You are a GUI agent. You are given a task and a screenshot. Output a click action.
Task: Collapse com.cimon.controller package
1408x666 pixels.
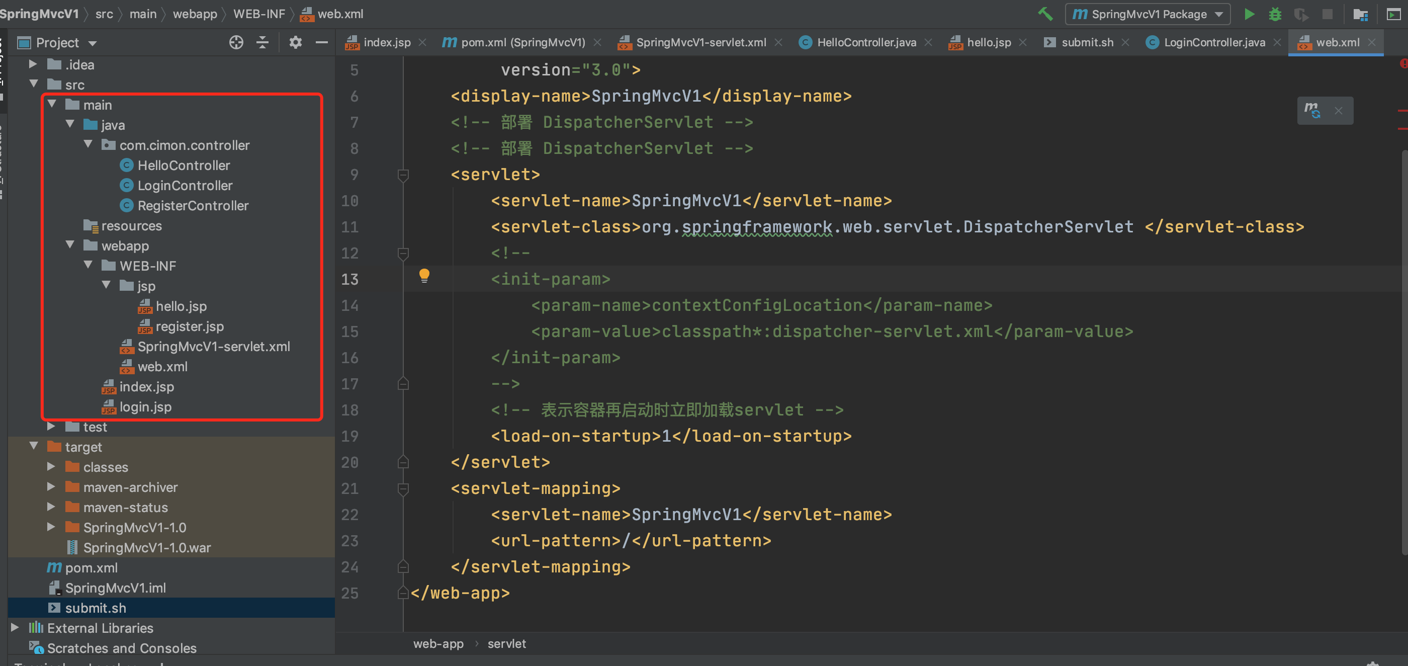tap(88, 144)
